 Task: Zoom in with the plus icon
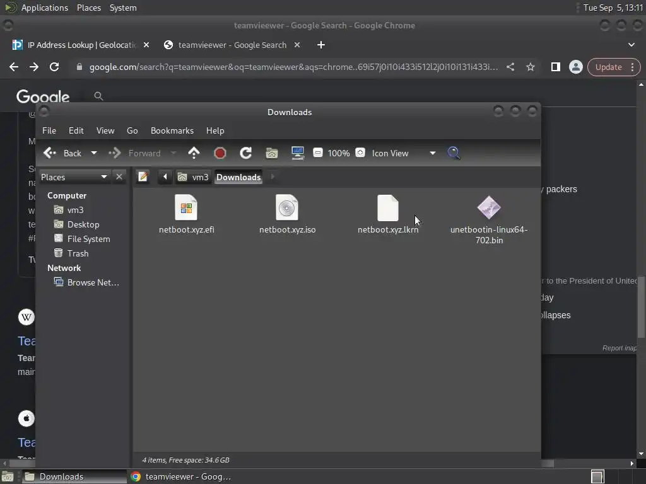360,153
